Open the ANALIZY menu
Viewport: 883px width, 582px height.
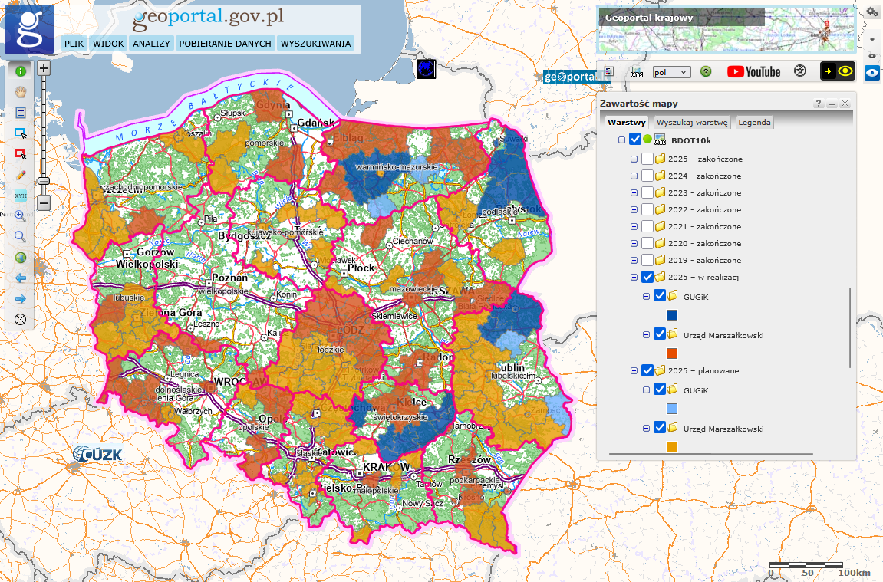coord(151,44)
